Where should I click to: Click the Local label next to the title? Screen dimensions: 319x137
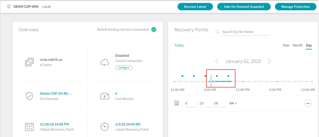tap(46, 7)
